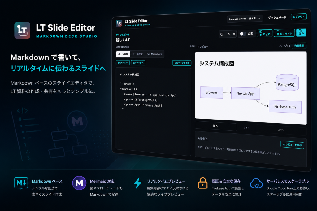
Task: Click the Browser node in the diagram
Action: 211,93
